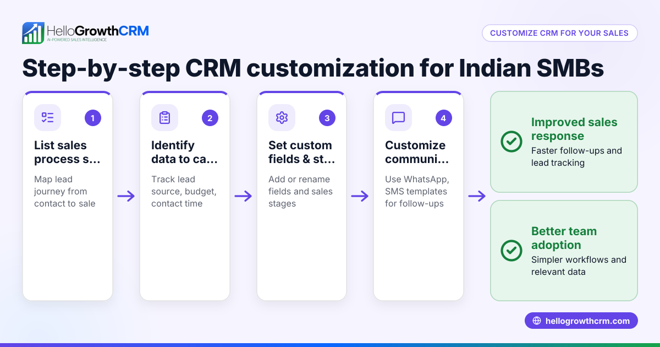The width and height of the screenshot is (660, 347).
Task: Click 'Map lead journey from contact to sale' text
Action: point(65,191)
